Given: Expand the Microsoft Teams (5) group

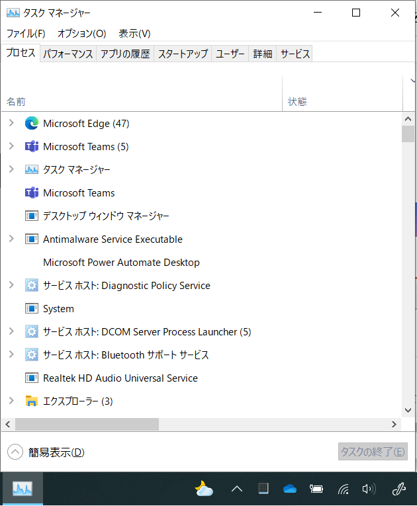Looking at the screenshot, I should tap(11, 146).
